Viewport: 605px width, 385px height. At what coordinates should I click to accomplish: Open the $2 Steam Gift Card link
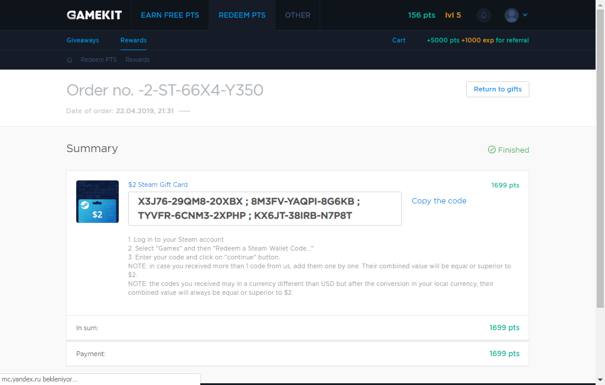coord(158,185)
